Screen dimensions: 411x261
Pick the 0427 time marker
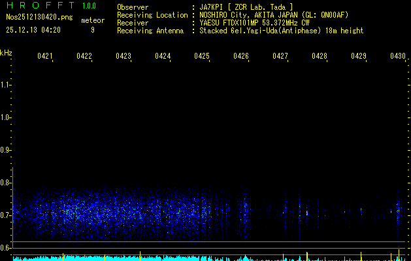point(280,57)
